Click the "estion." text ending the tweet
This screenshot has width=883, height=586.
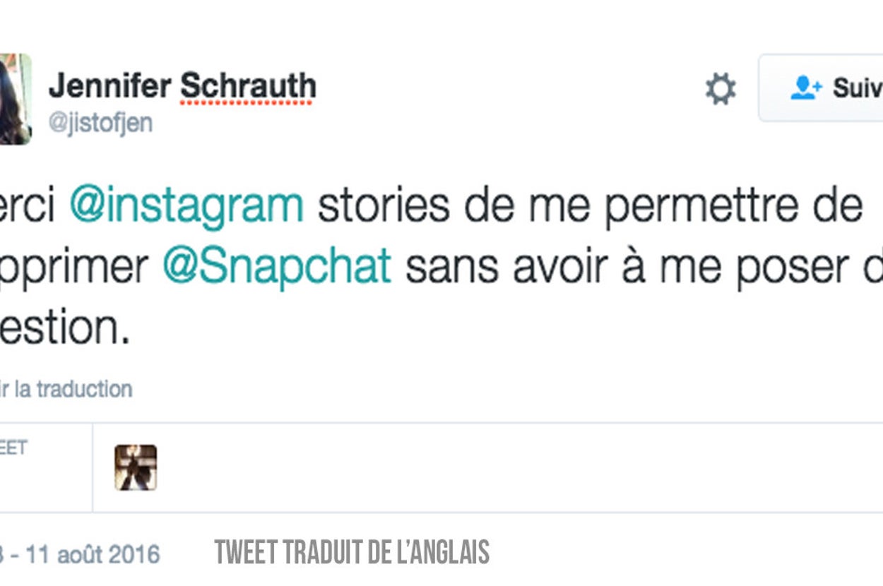pyautogui.click(x=65, y=327)
